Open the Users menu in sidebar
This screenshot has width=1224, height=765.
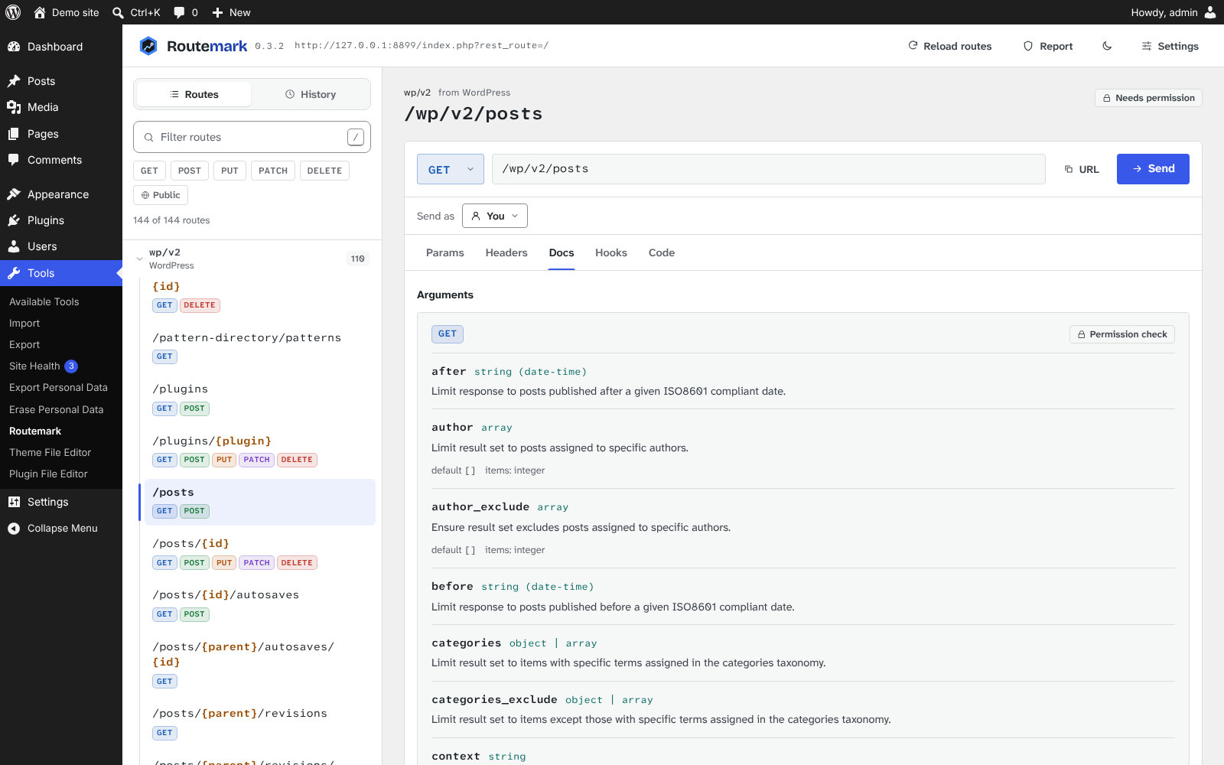[61, 246]
